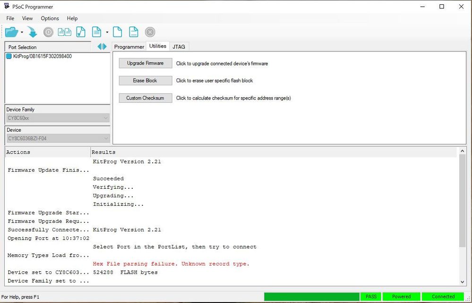Switch to the JTAG tab
The image size is (472, 303).
pyautogui.click(x=179, y=47)
